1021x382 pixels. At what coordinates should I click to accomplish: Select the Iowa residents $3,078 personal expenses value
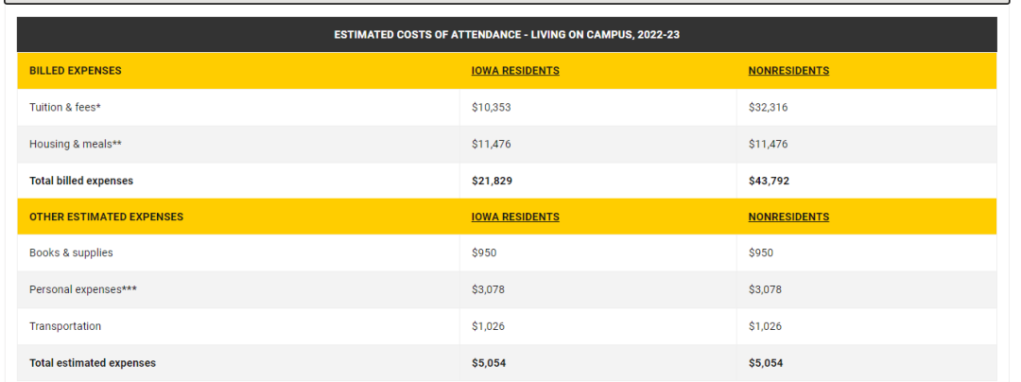489,289
